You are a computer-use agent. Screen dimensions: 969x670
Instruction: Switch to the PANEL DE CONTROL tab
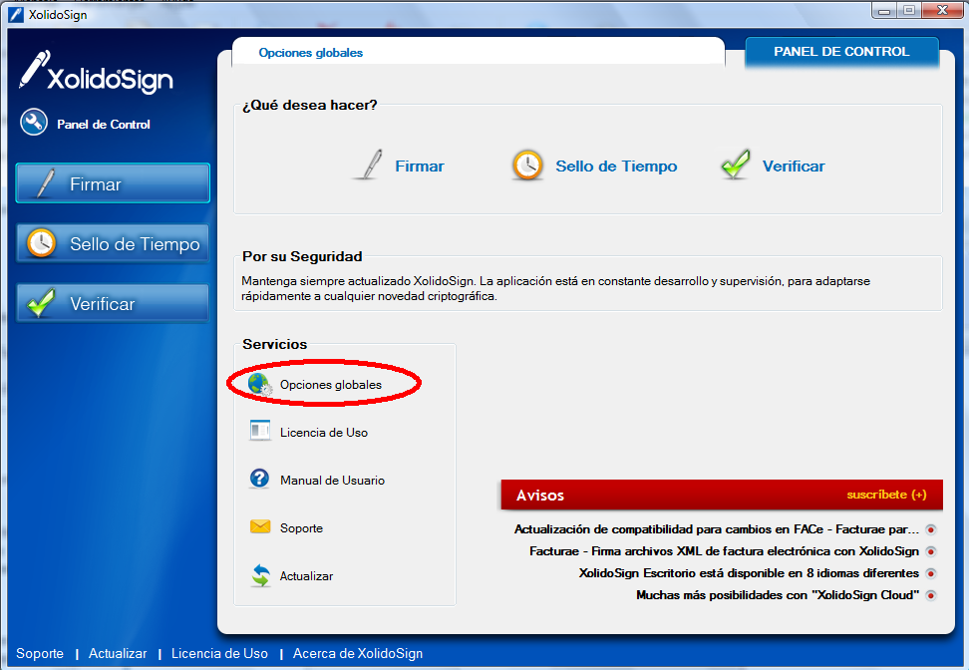click(x=841, y=52)
